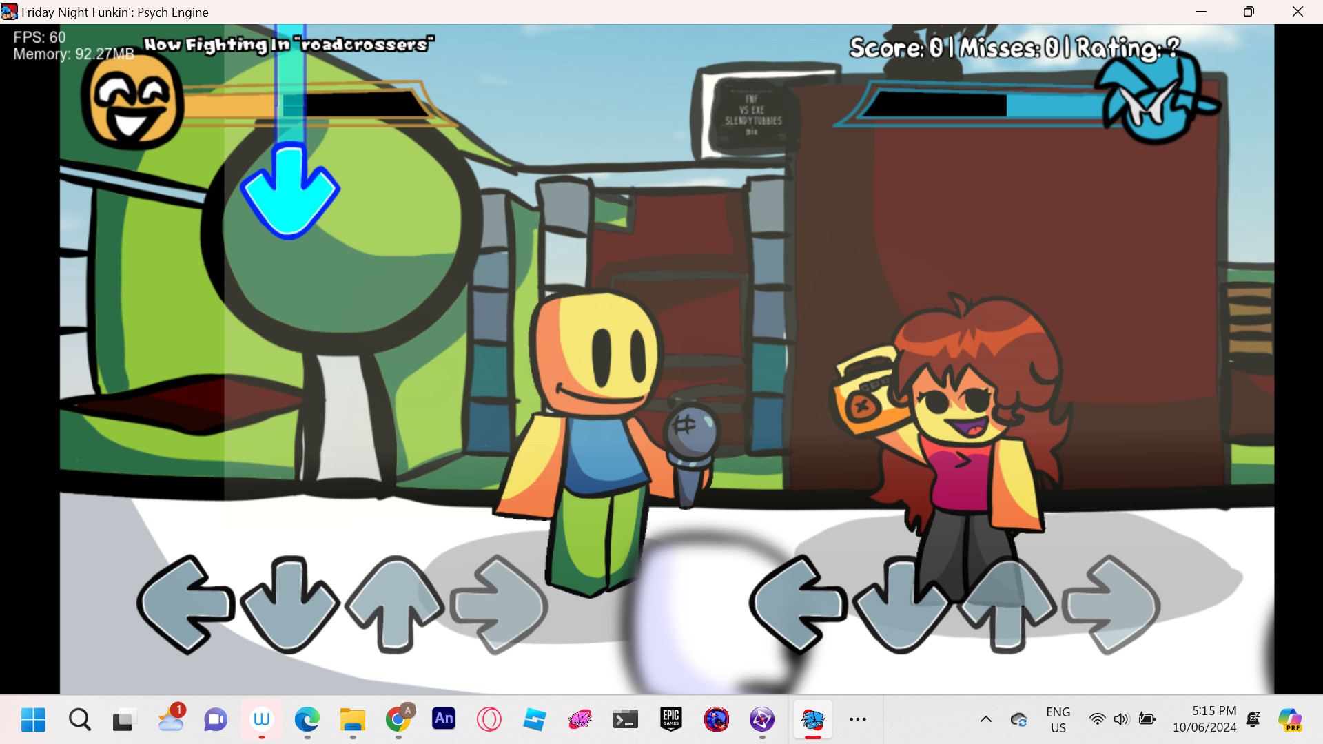The image size is (1323, 744).
Task: Open Task View from the taskbar
Action: [x=124, y=719]
